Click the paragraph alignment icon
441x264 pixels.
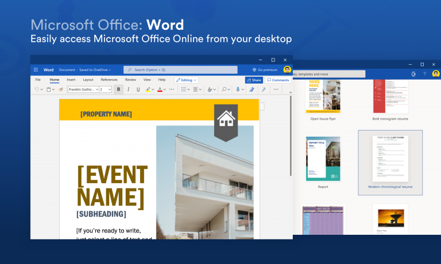(196, 89)
